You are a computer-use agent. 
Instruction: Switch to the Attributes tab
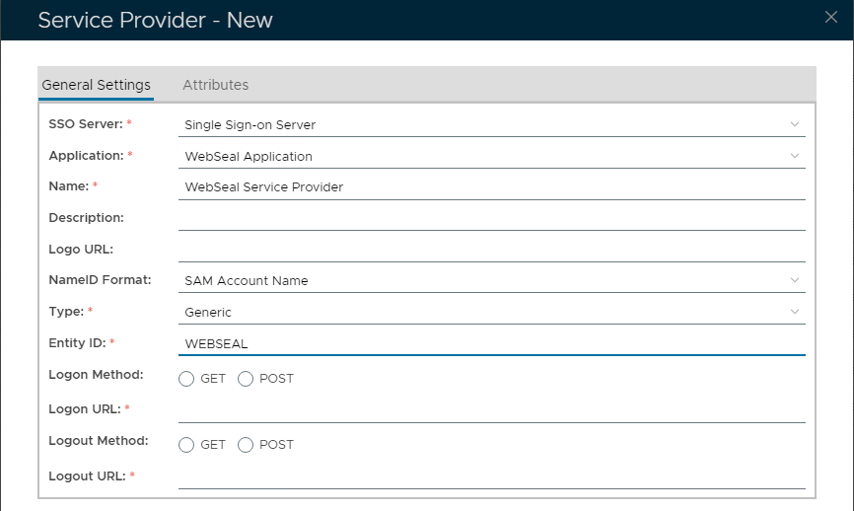click(215, 85)
